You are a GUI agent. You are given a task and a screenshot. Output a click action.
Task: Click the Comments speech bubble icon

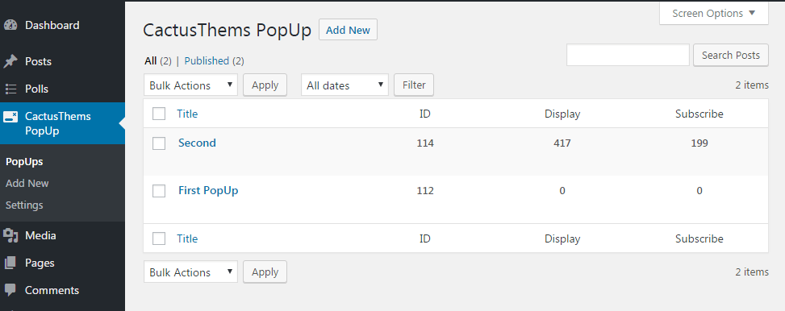pos(10,290)
